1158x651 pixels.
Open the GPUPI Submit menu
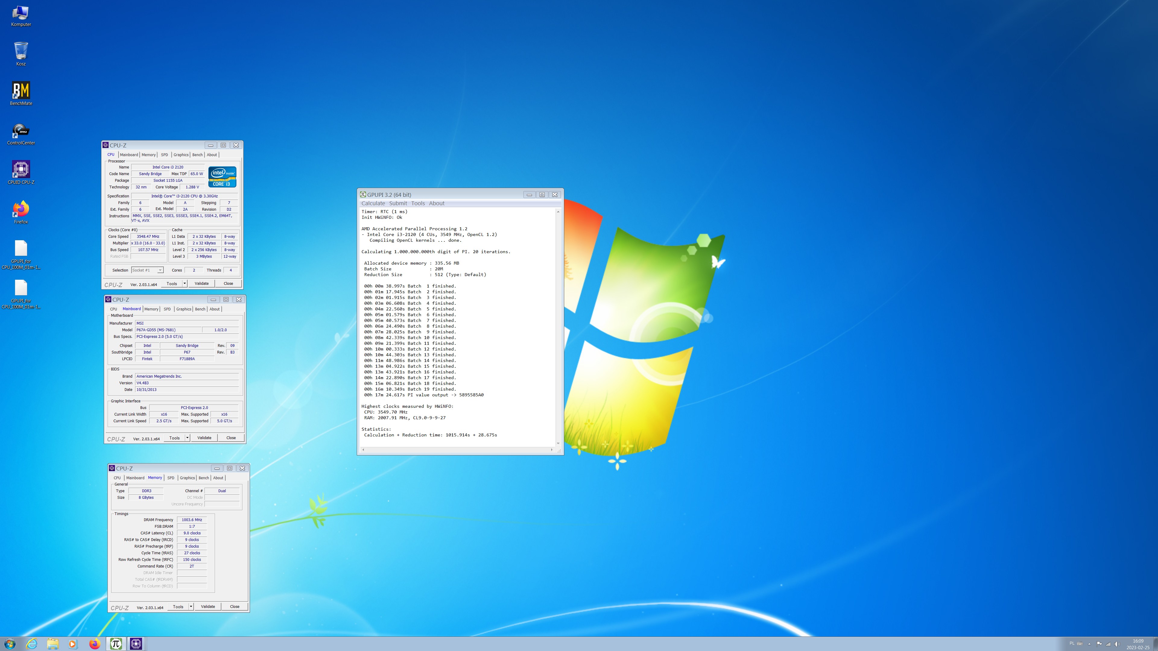point(398,203)
